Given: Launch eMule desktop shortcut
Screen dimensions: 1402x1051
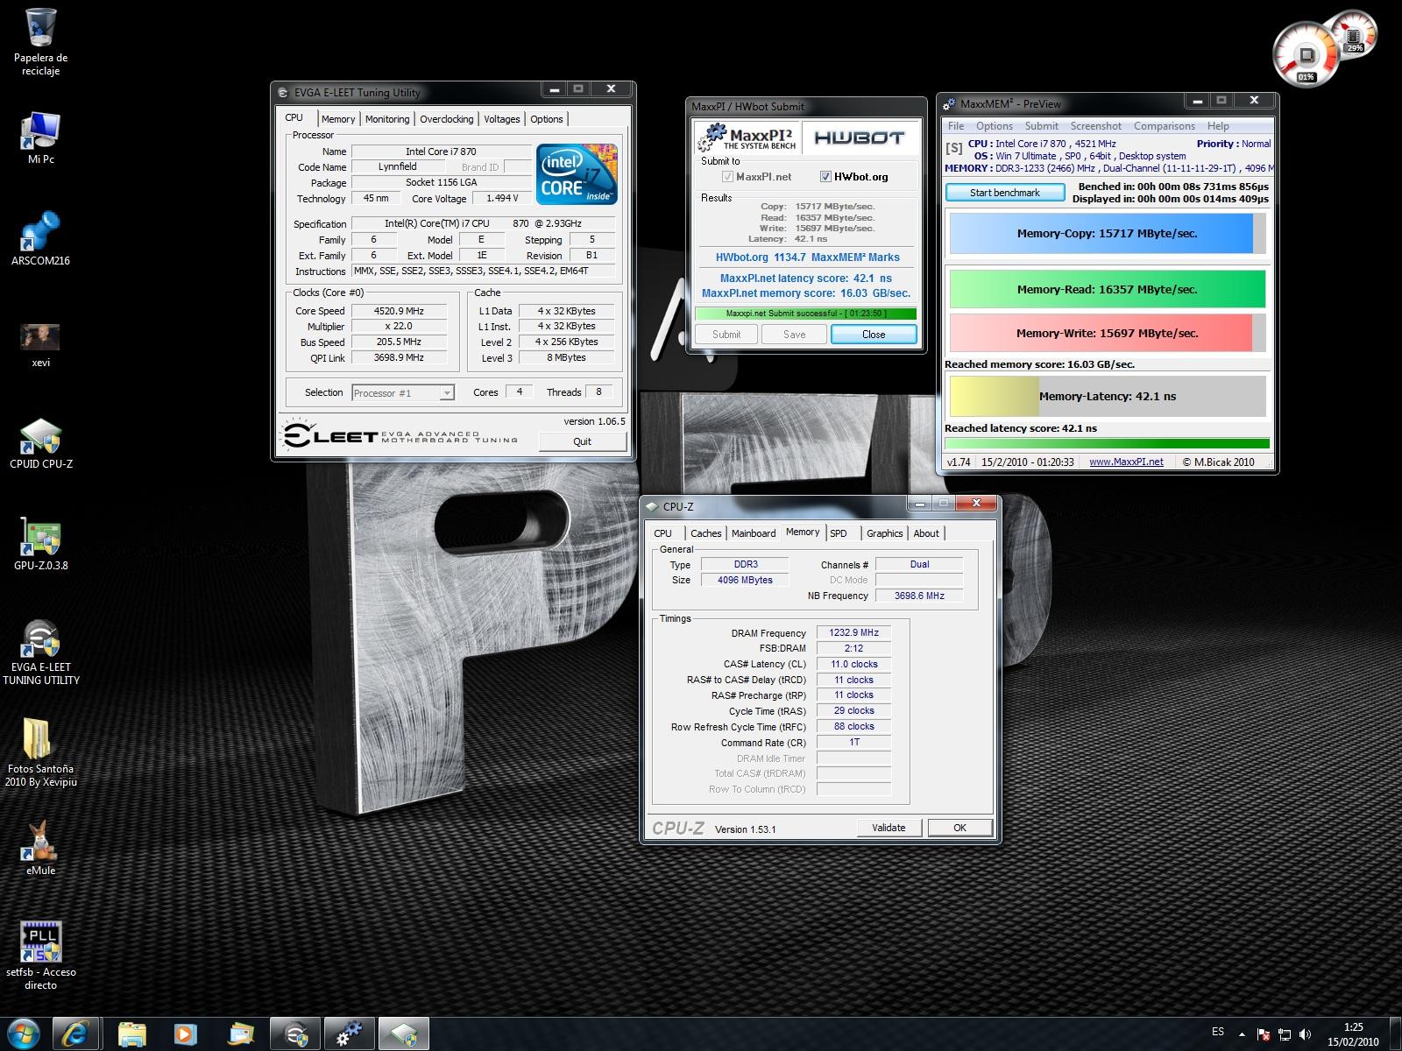Looking at the screenshot, I should pos(40,849).
